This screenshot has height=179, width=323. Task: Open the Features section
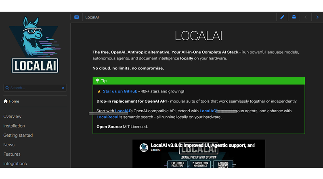12,154
